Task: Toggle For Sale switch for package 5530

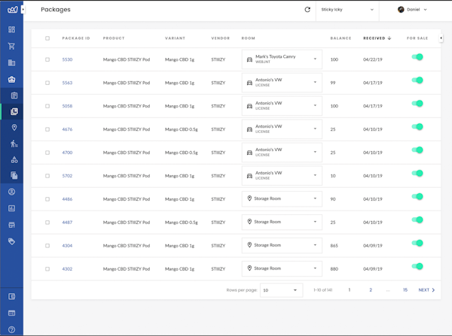Action: click(x=417, y=57)
